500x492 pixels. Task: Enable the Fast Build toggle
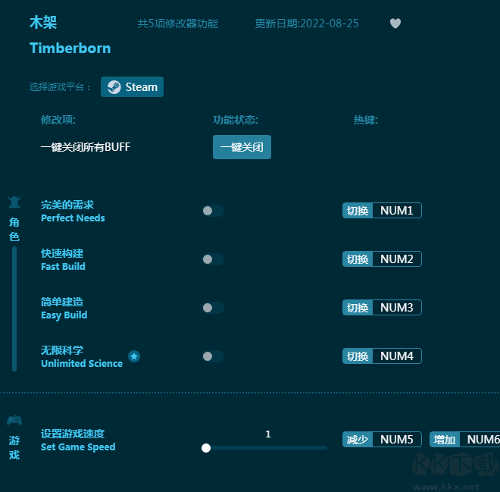pos(213,259)
